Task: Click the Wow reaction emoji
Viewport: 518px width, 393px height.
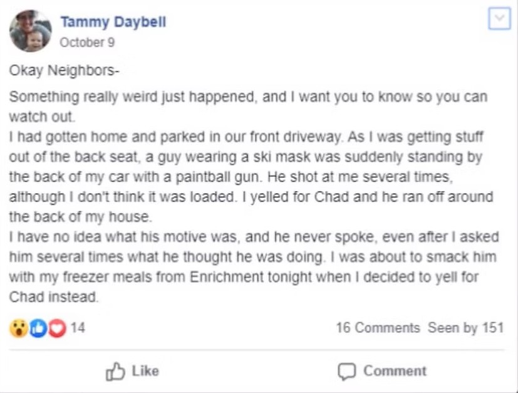Action: [x=19, y=328]
